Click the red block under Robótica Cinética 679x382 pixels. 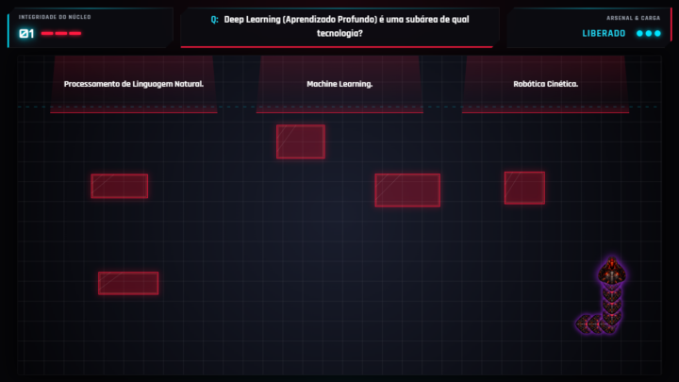coord(523,188)
